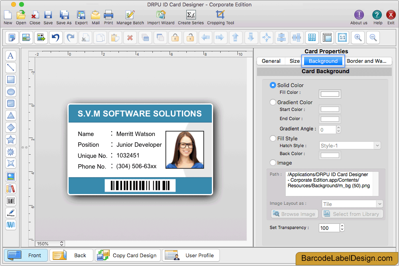This screenshot has width=399, height=266.
Task: Click the red Delete cross icon
Action: coord(130,38)
